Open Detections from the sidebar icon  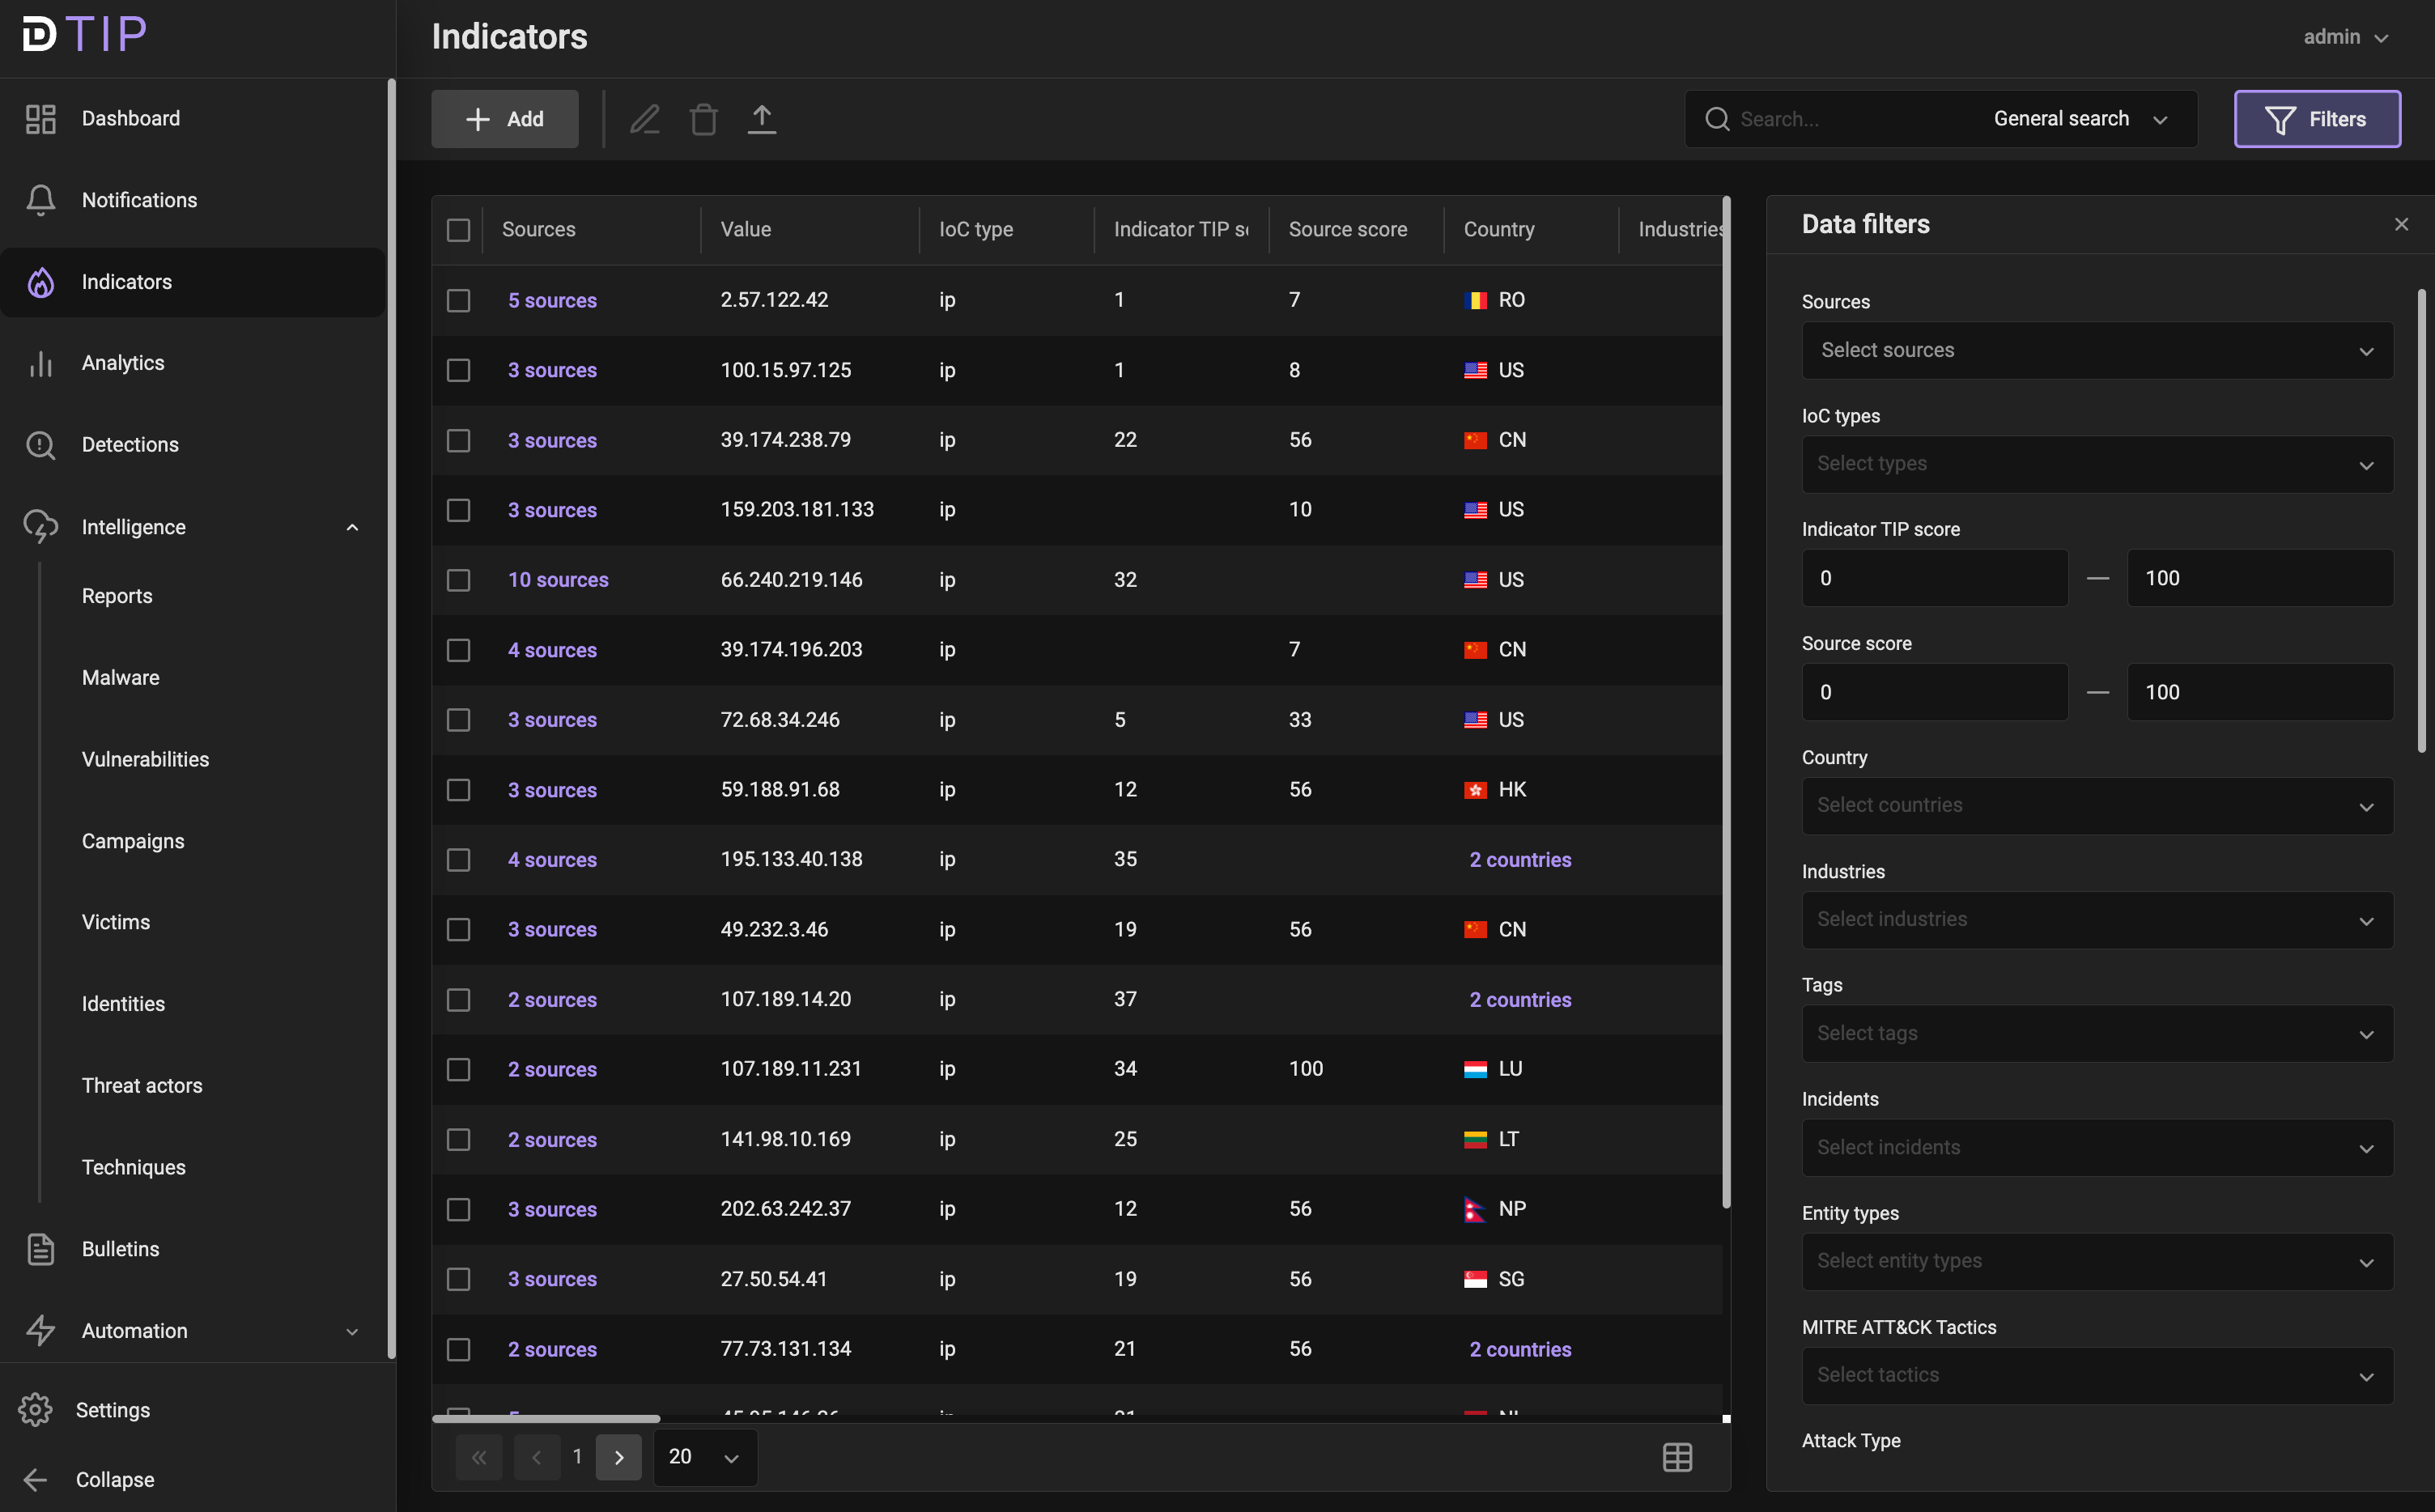point(41,445)
